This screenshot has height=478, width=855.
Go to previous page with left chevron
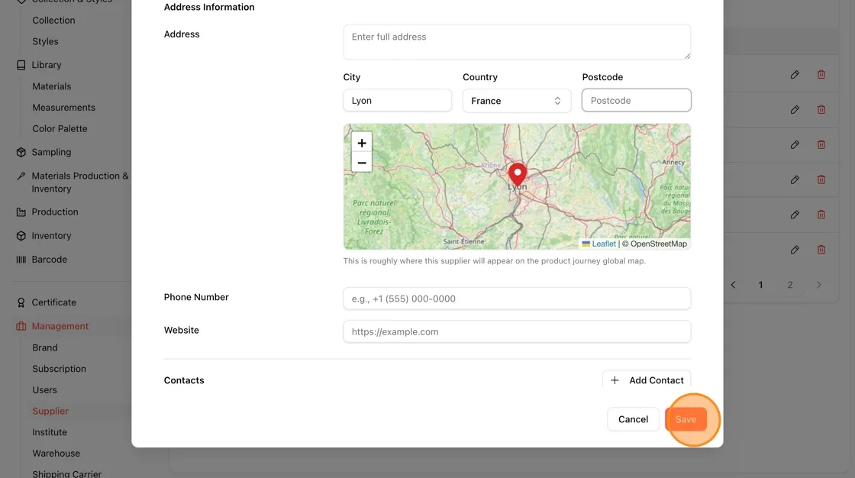(734, 285)
